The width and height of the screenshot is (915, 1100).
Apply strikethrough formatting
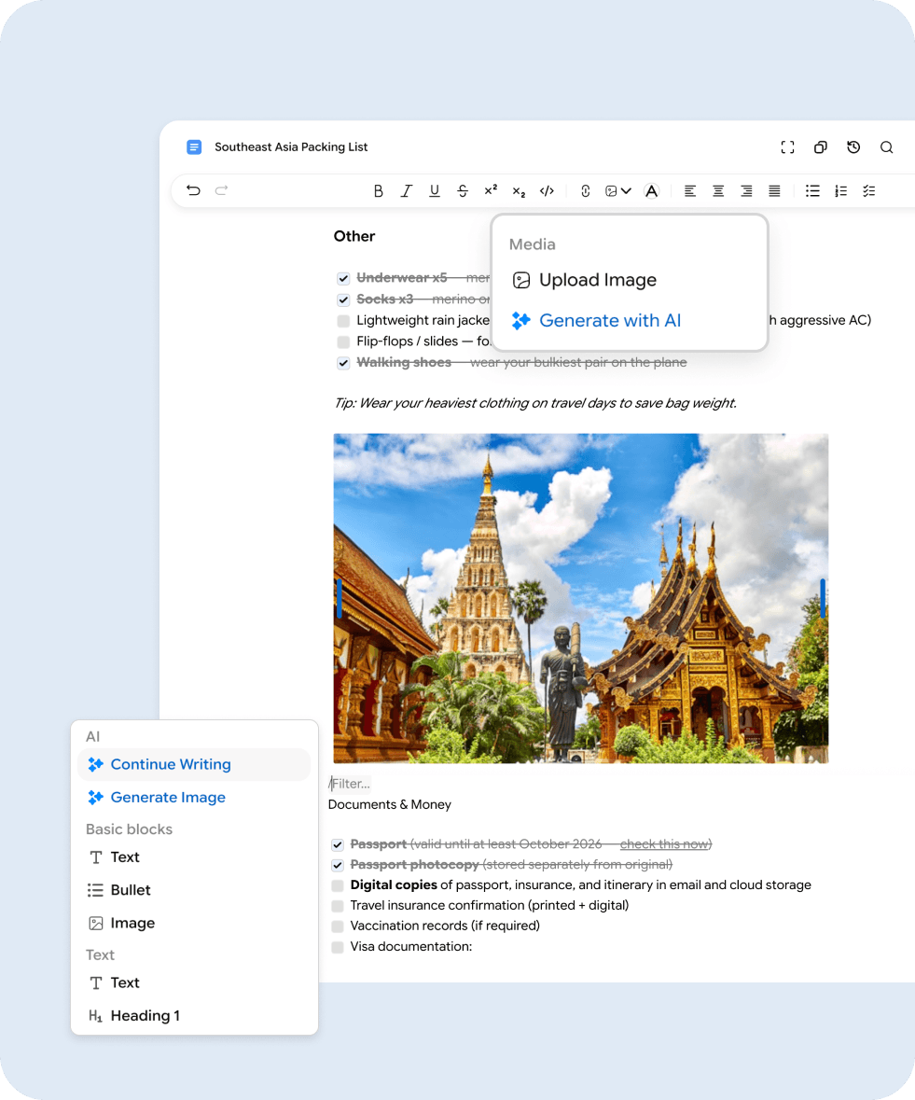pyautogui.click(x=462, y=191)
